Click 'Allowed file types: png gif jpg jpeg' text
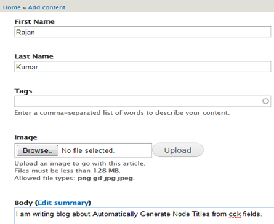The width and height of the screenshot is (274, 224). [75, 178]
